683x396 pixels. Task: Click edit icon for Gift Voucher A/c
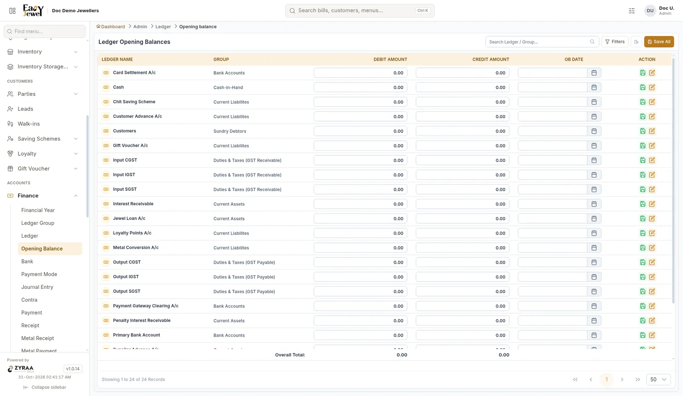pos(652,146)
